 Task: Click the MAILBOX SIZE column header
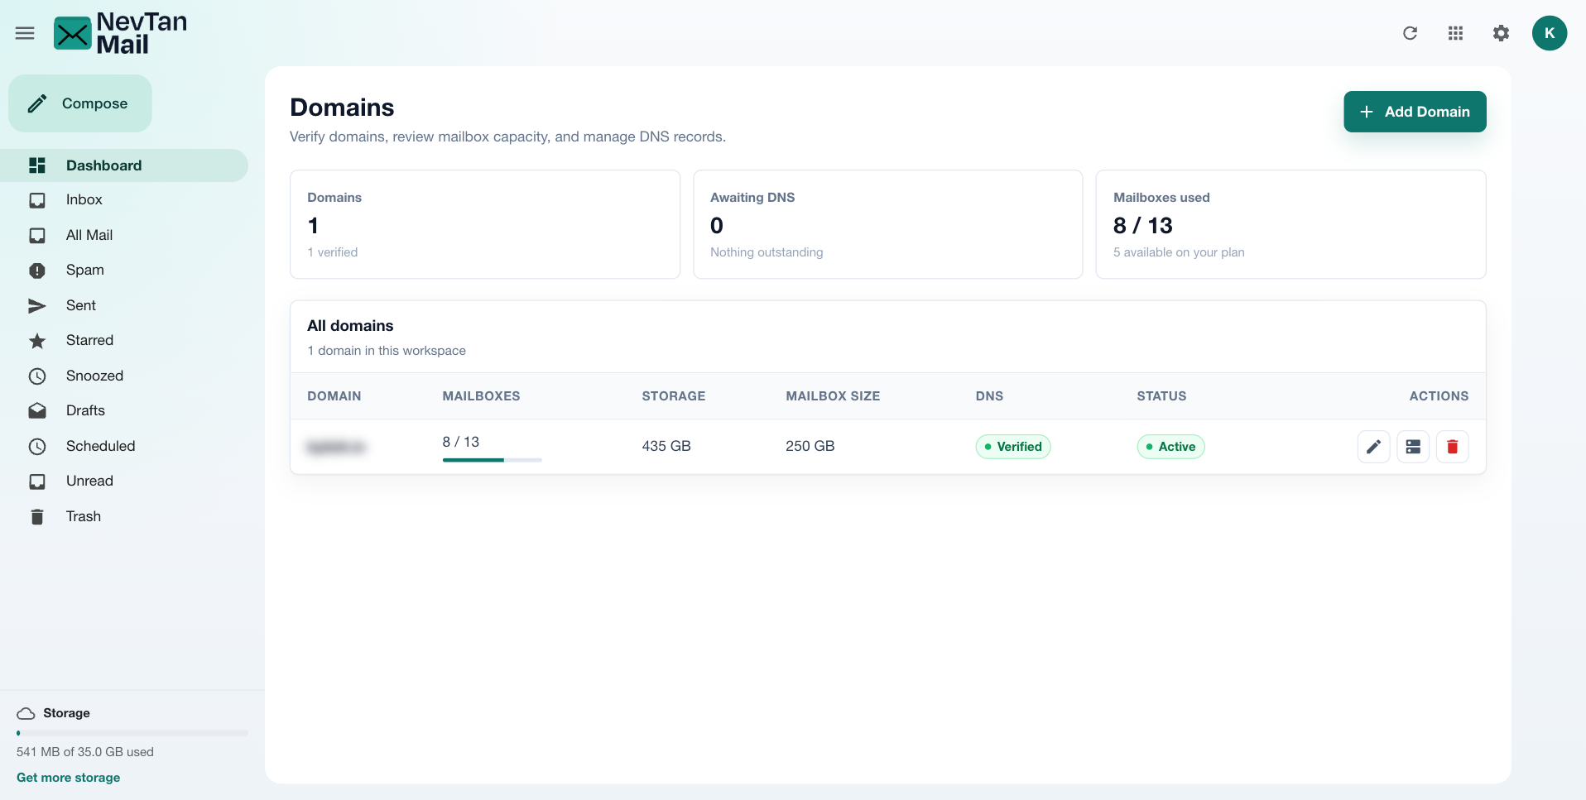pos(833,396)
